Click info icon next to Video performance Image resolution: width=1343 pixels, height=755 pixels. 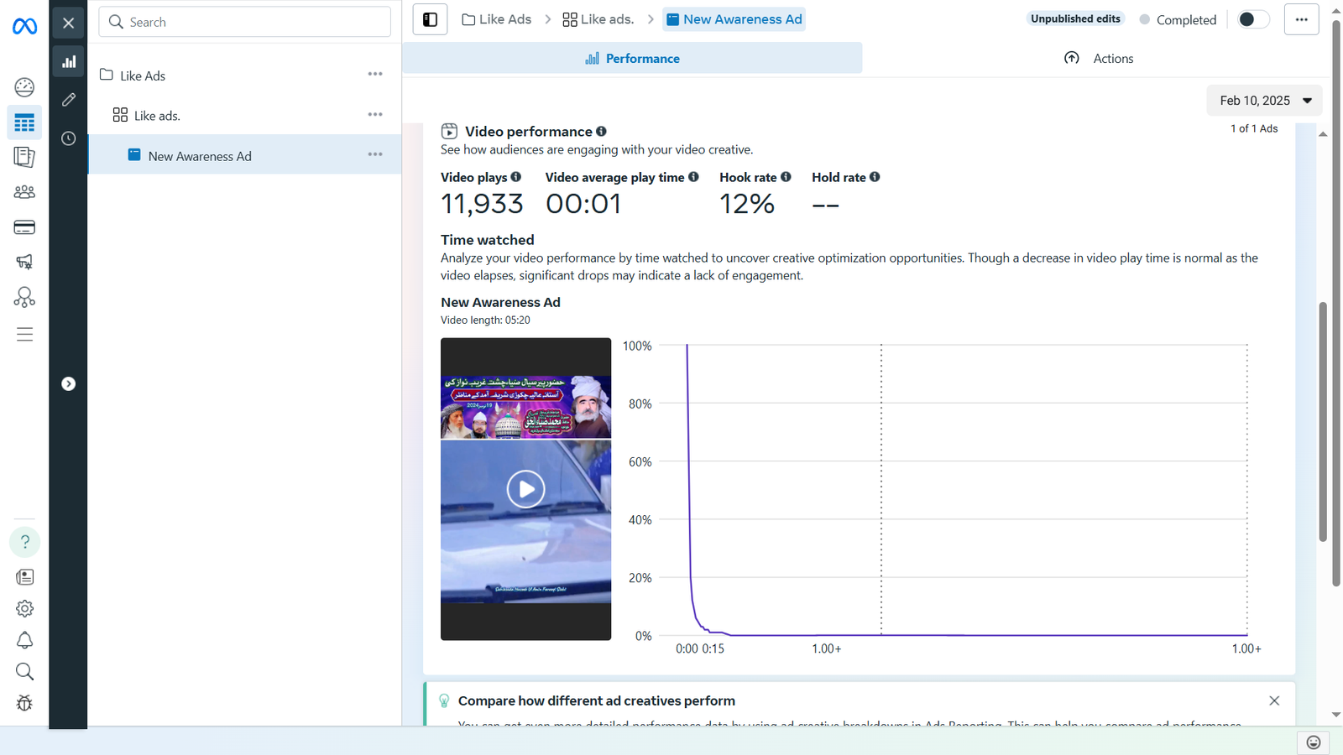coord(601,131)
